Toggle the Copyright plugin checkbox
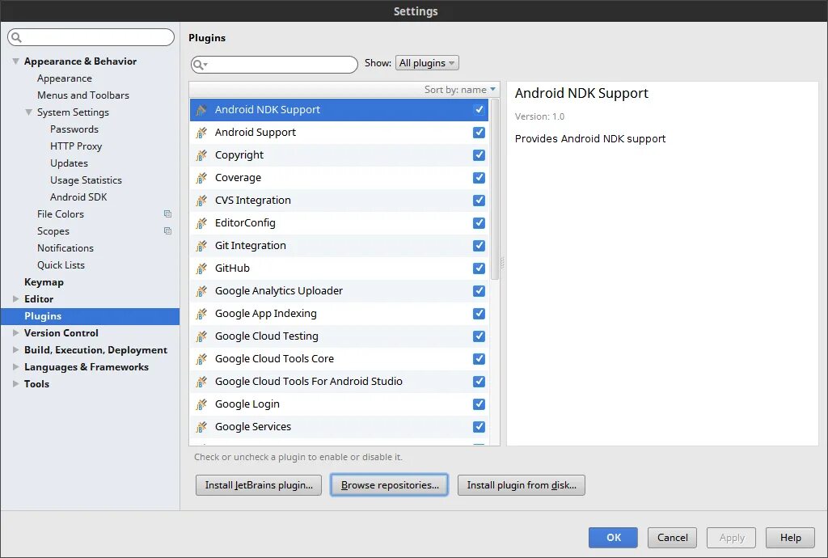828x558 pixels. tap(479, 155)
